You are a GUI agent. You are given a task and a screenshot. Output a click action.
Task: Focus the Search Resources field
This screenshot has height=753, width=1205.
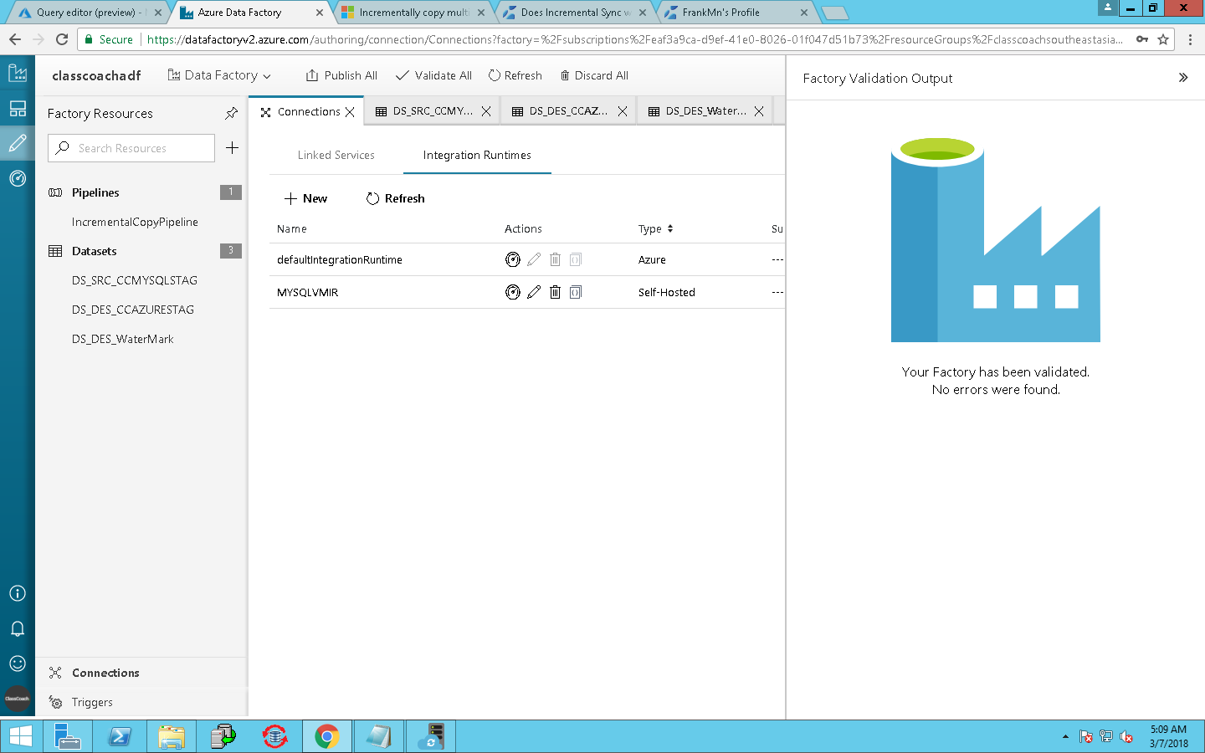(x=131, y=148)
